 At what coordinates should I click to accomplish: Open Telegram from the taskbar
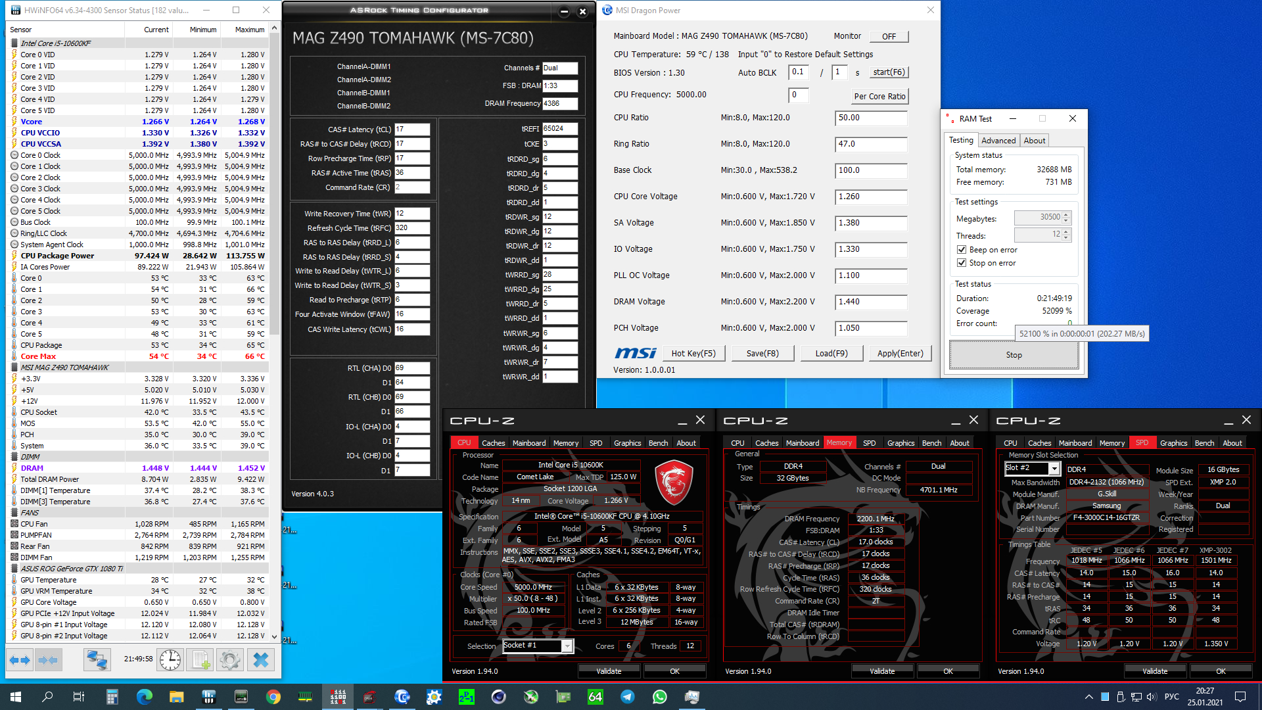[x=628, y=697]
